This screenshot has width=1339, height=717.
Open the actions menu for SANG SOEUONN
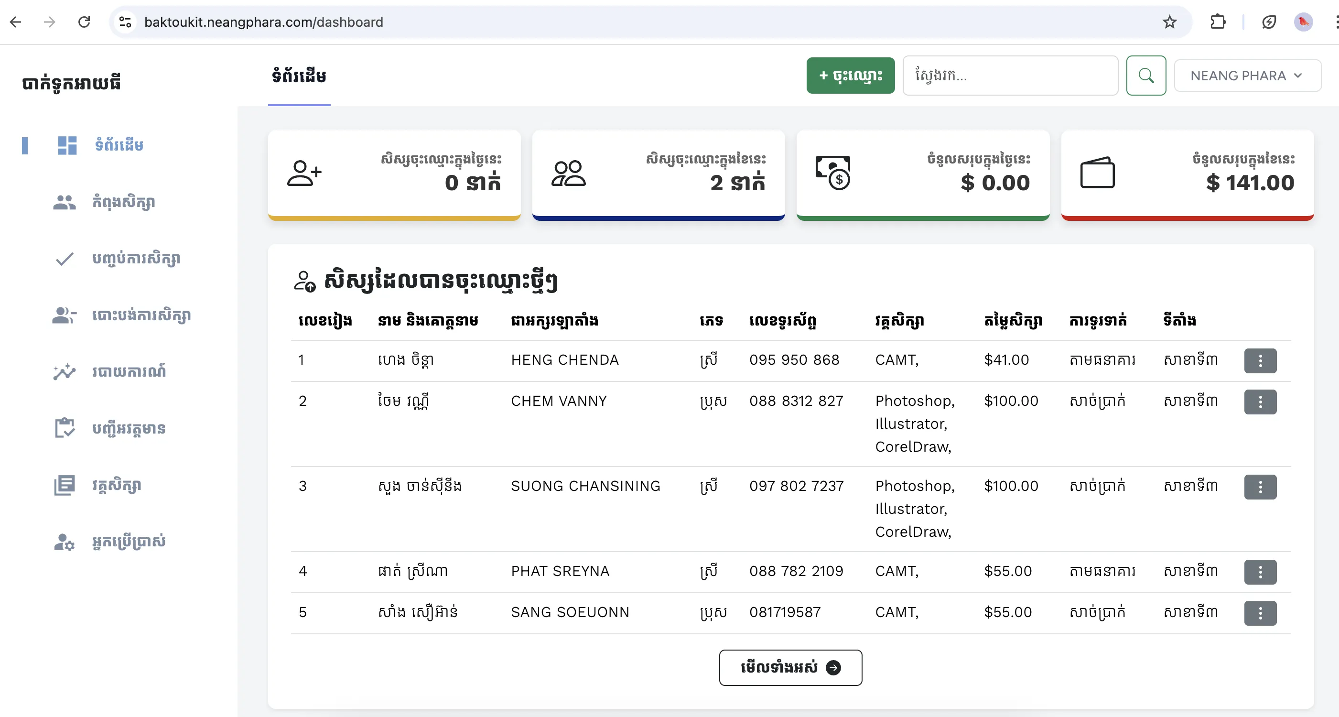tap(1260, 613)
